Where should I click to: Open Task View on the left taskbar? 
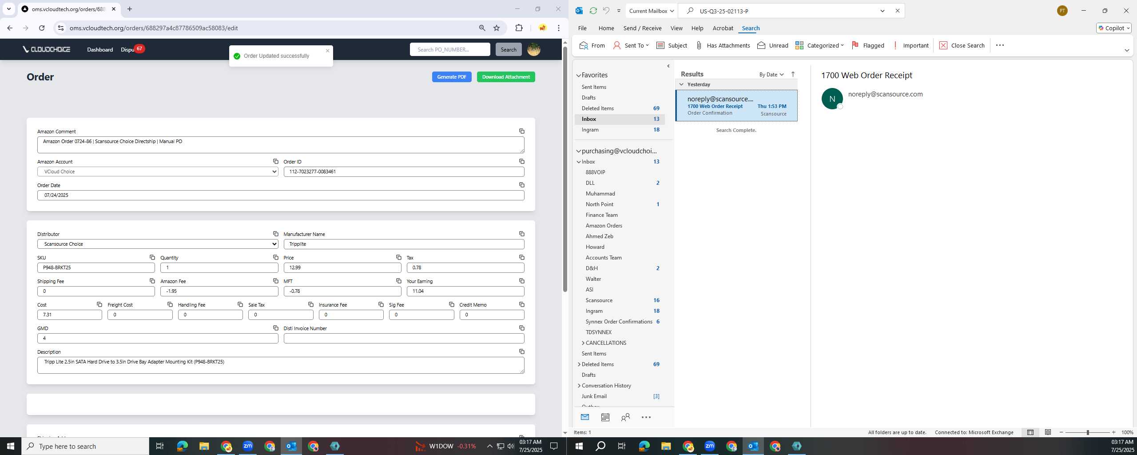[160, 446]
